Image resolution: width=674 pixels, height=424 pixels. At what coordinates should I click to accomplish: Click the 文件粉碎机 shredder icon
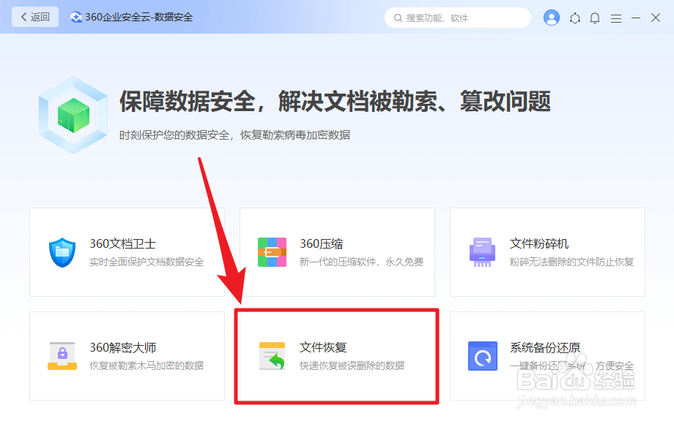click(x=482, y=252)
